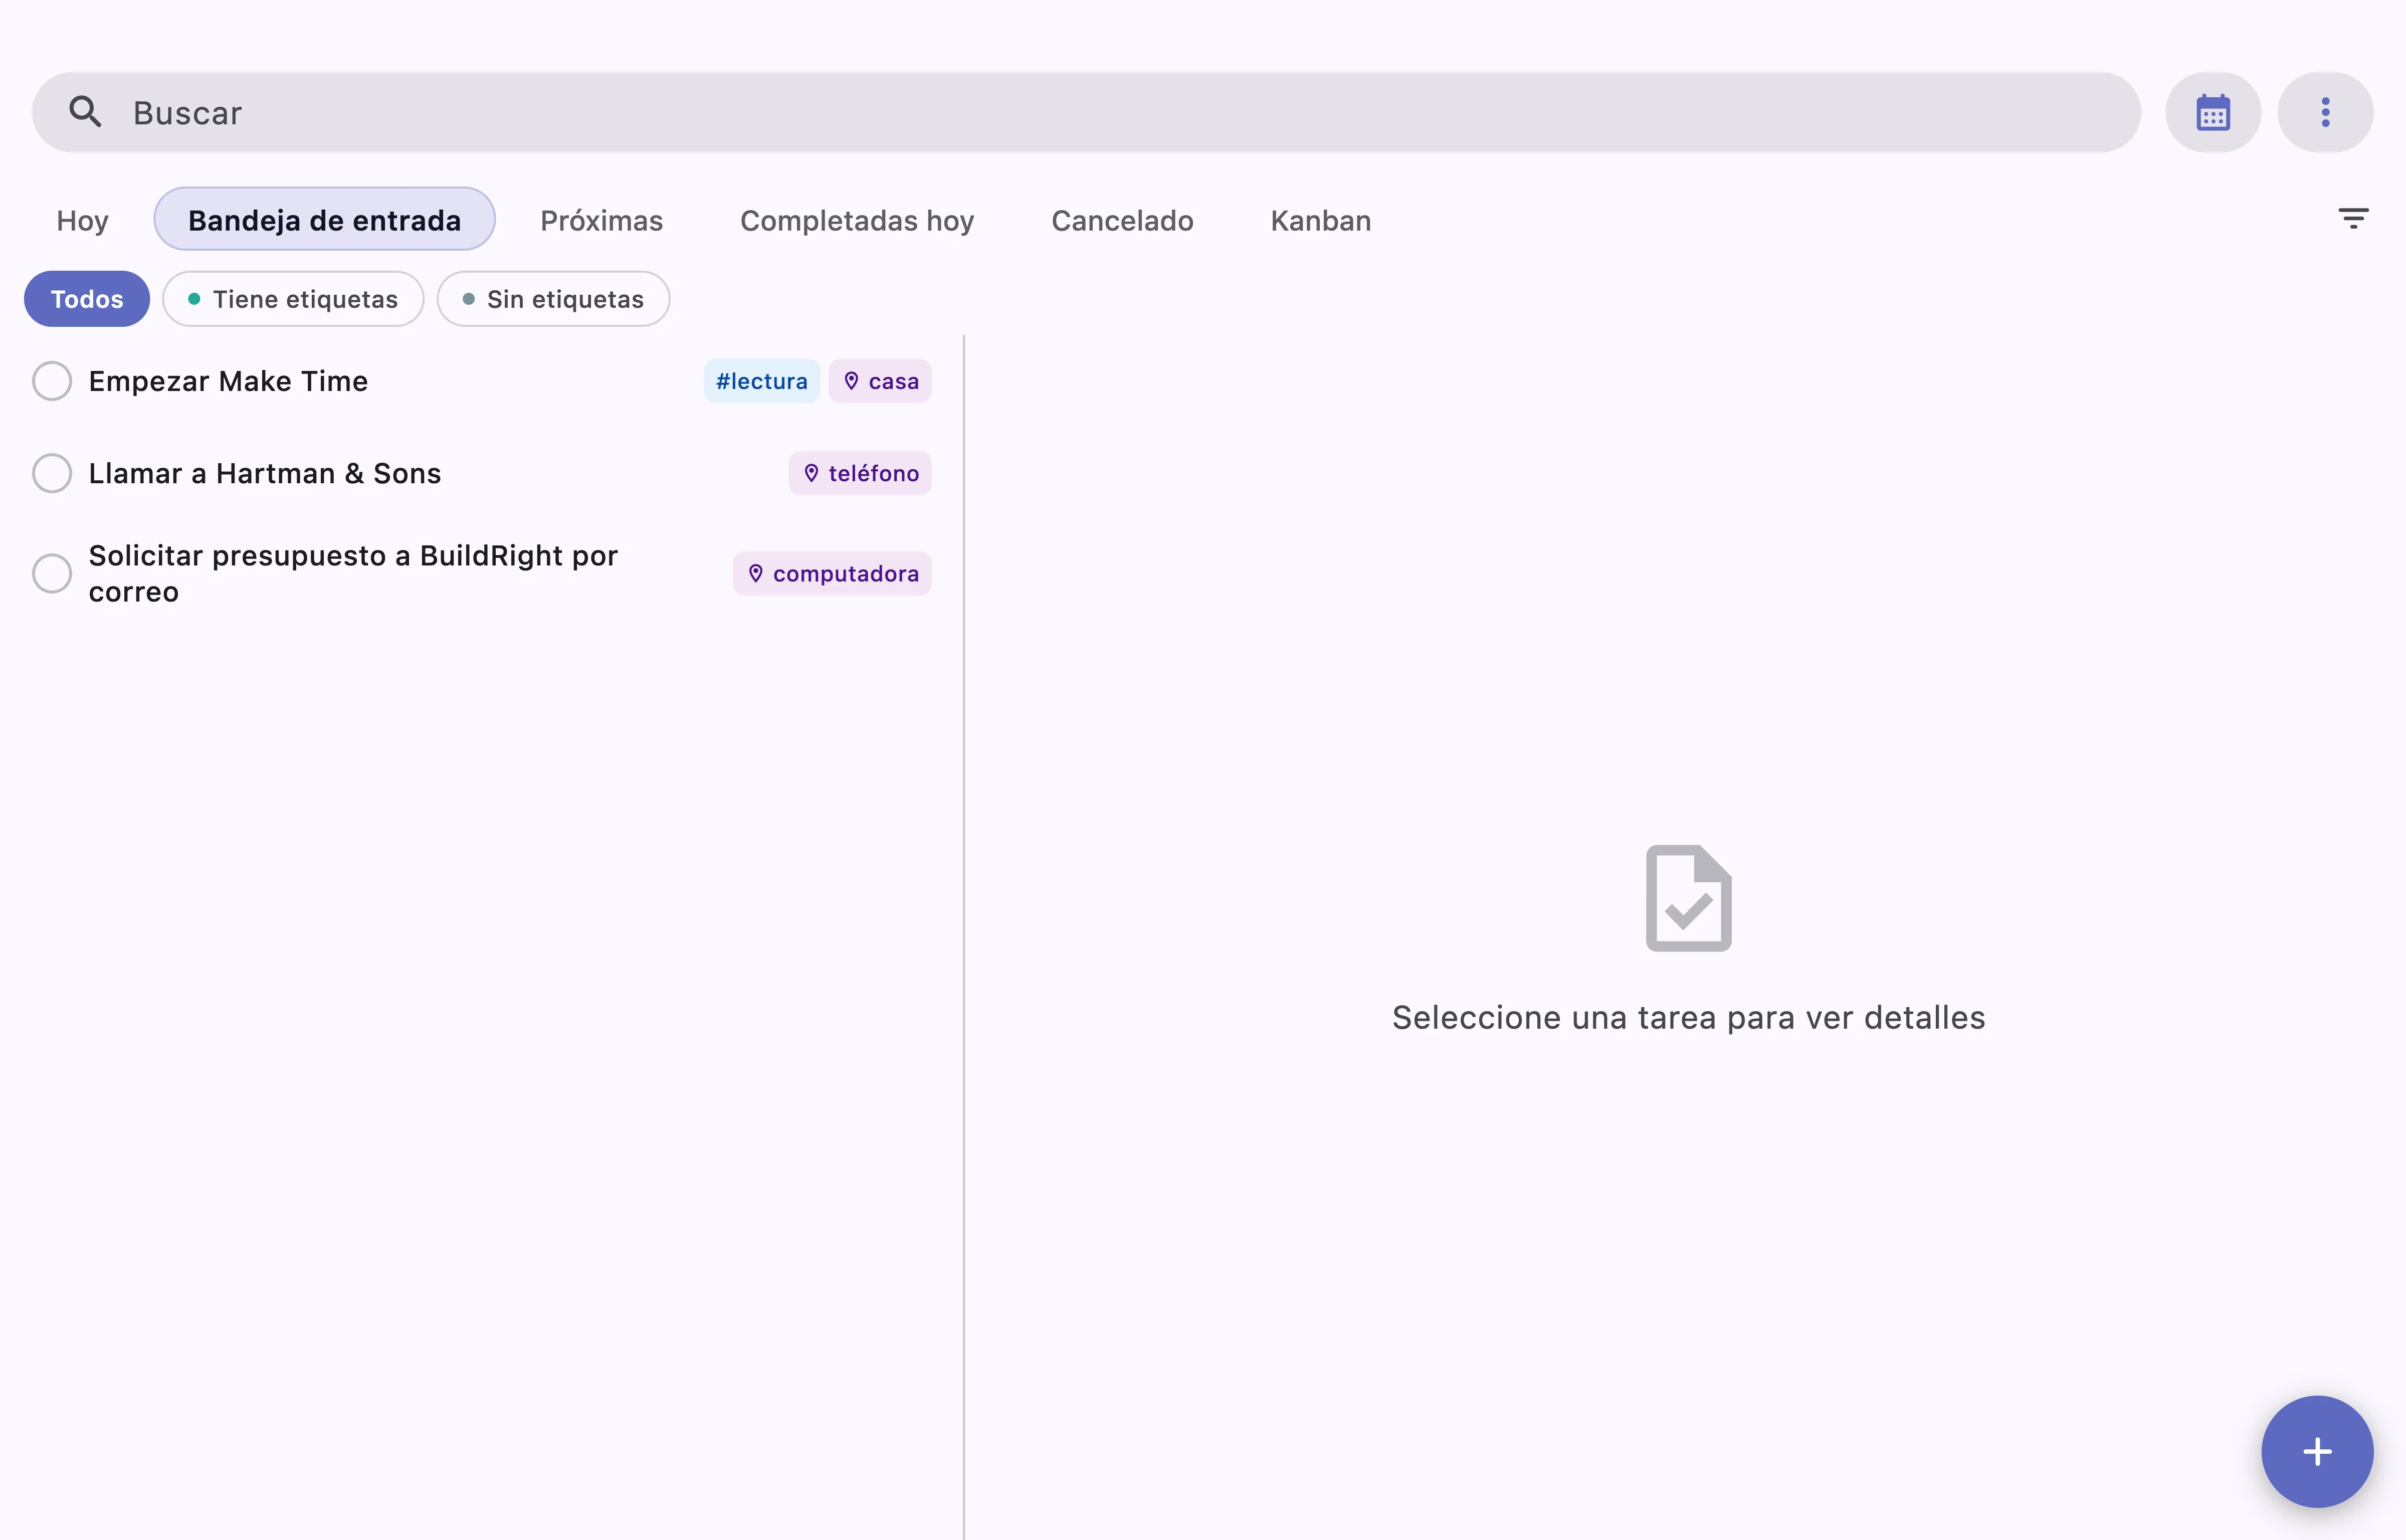Select the Bandeja de entrada tab
This screenshot has height=1540, width=2406.
pyautogui.click(x=325, y=220)
